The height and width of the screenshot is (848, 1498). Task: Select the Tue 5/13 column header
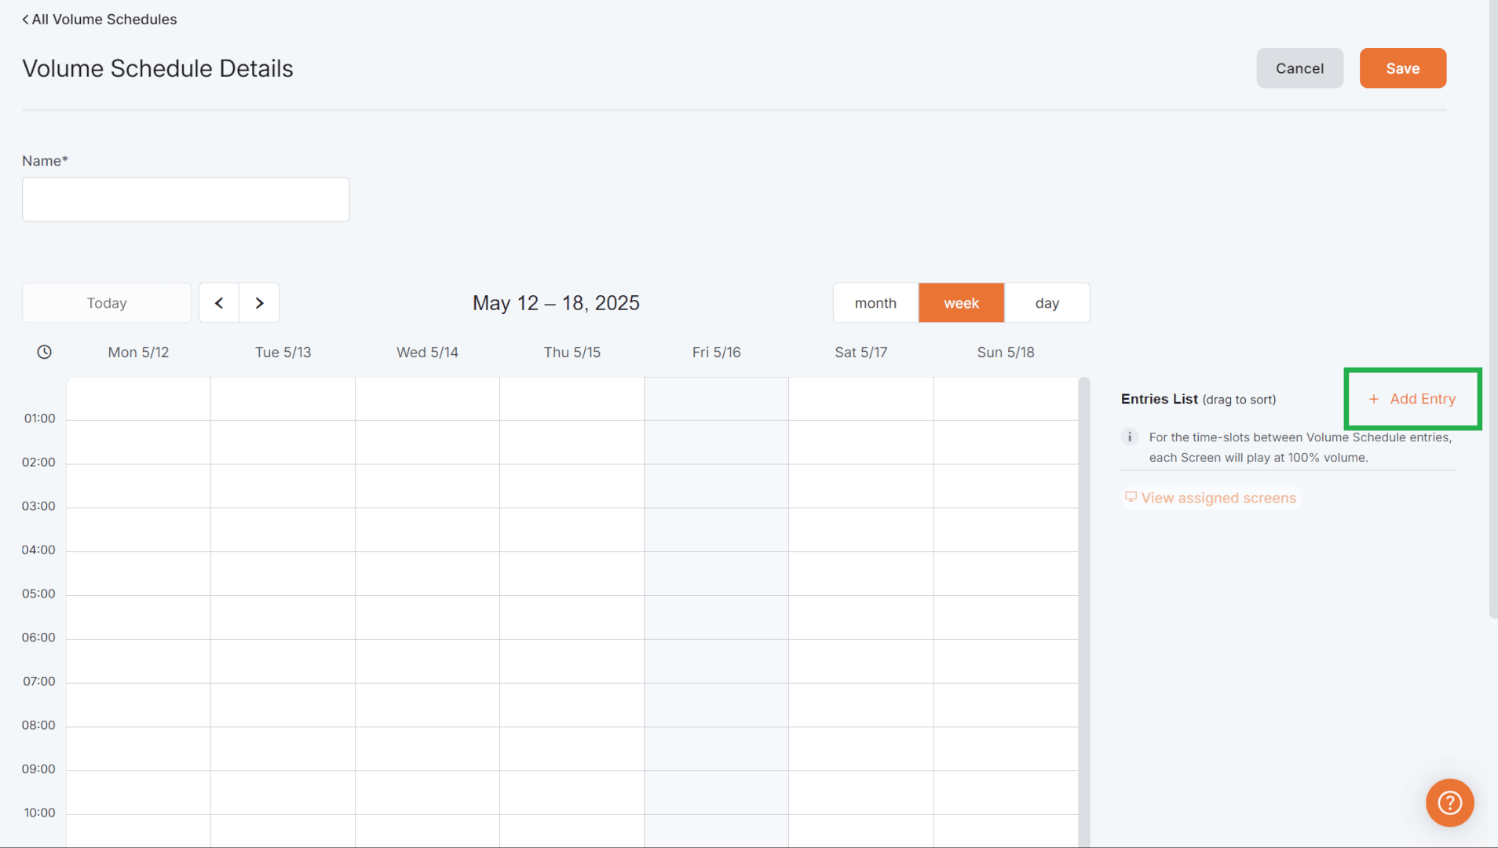[x=283, y=353]
